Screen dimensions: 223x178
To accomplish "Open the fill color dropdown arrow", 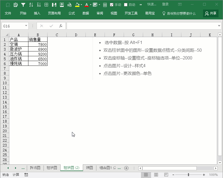I will point(81,4).
